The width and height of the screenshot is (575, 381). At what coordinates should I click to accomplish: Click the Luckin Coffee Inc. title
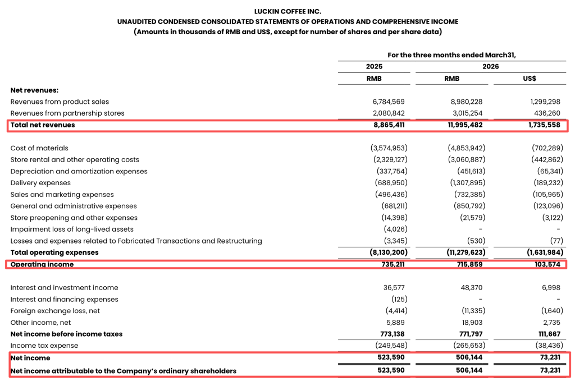[x=287, y=11]
